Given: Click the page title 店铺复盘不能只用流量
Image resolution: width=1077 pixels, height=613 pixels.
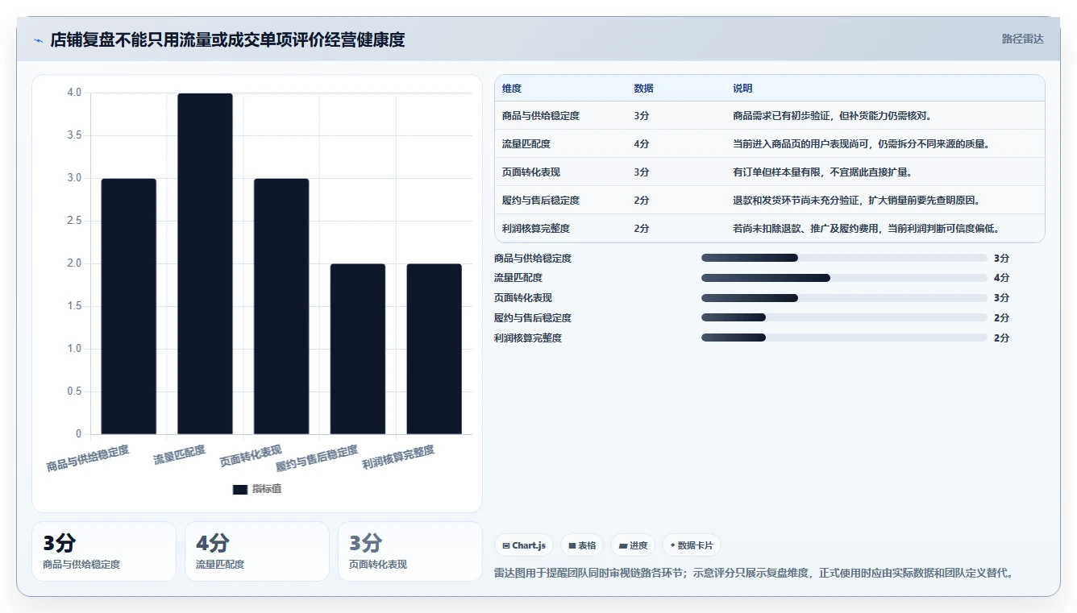Looking at the screenshot, I should pos(227,39).
